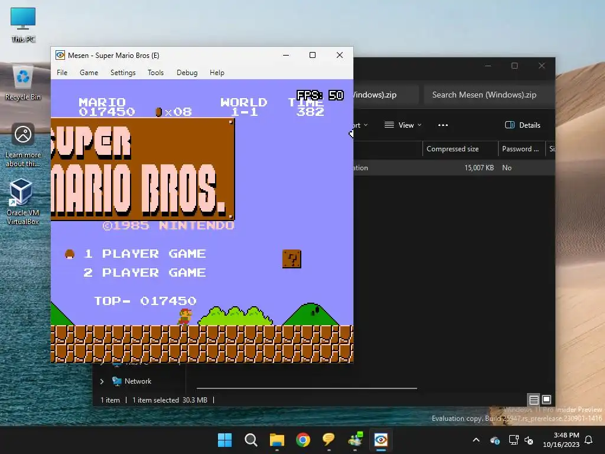Open the File menu in Mesen
Image resolution: width=605 pixels, height=454 pixels.
(61, 73)
